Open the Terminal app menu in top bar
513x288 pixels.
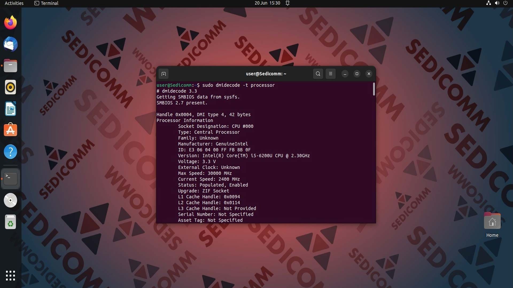(x=46, y=3)
